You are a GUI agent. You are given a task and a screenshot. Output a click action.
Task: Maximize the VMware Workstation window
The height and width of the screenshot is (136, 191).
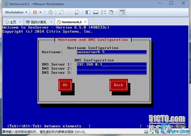pyautogui.click(x=171, y=3)
